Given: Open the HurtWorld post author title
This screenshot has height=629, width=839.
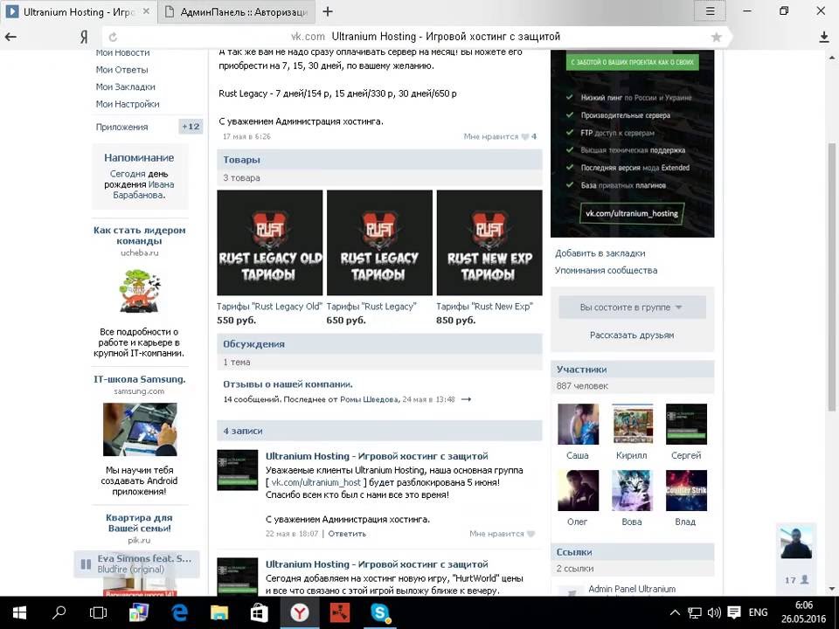Looking at the screenshot, I should coord(377,564).
